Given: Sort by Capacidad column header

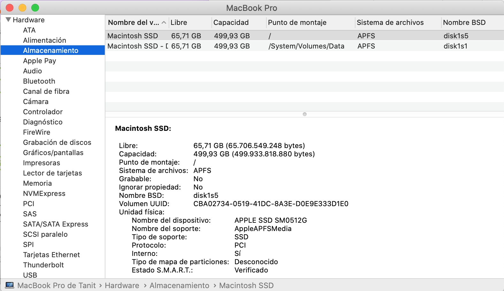Looking at the screenshot, I should tap(239, 23).
